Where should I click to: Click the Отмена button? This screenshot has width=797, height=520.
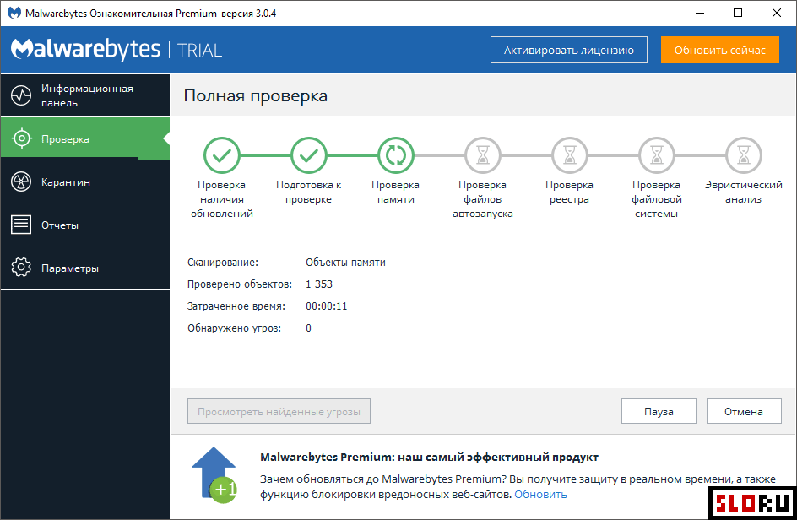(744, 411)
